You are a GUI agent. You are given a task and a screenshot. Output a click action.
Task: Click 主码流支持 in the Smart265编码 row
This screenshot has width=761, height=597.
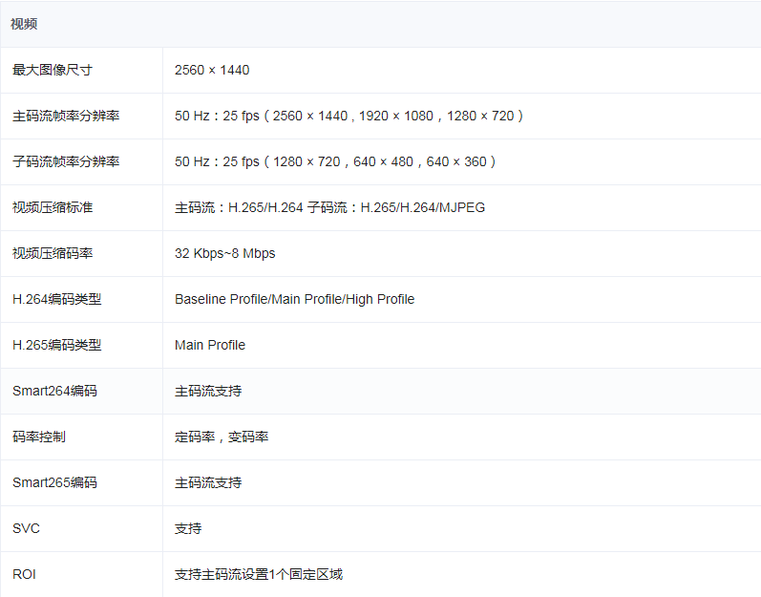(x=208, y=482)
